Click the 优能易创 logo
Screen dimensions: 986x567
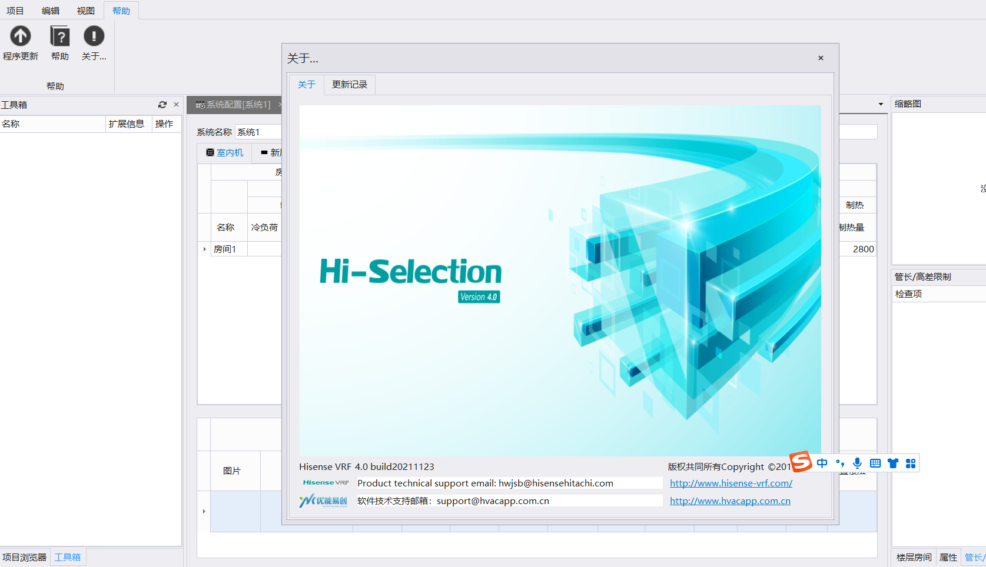click(x=323, y=501)
